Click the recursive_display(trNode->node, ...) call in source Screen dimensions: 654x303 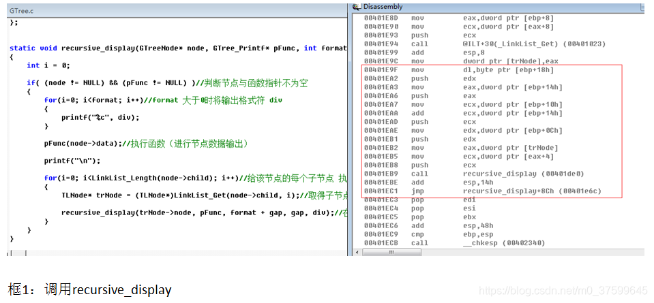click(x=204, y=212)
